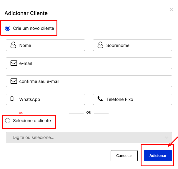Click the 'Adicionar Cliente' dialog title

coord(26,13)
